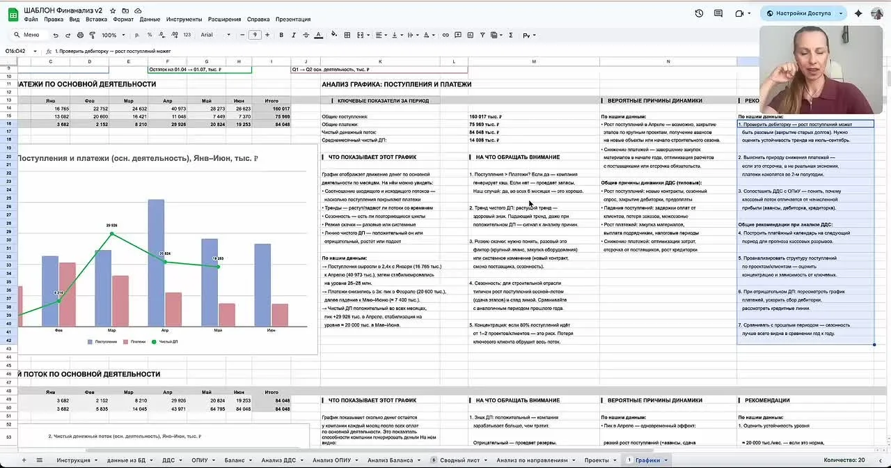
Task: Open the Вставка menu
Action: 96,19
